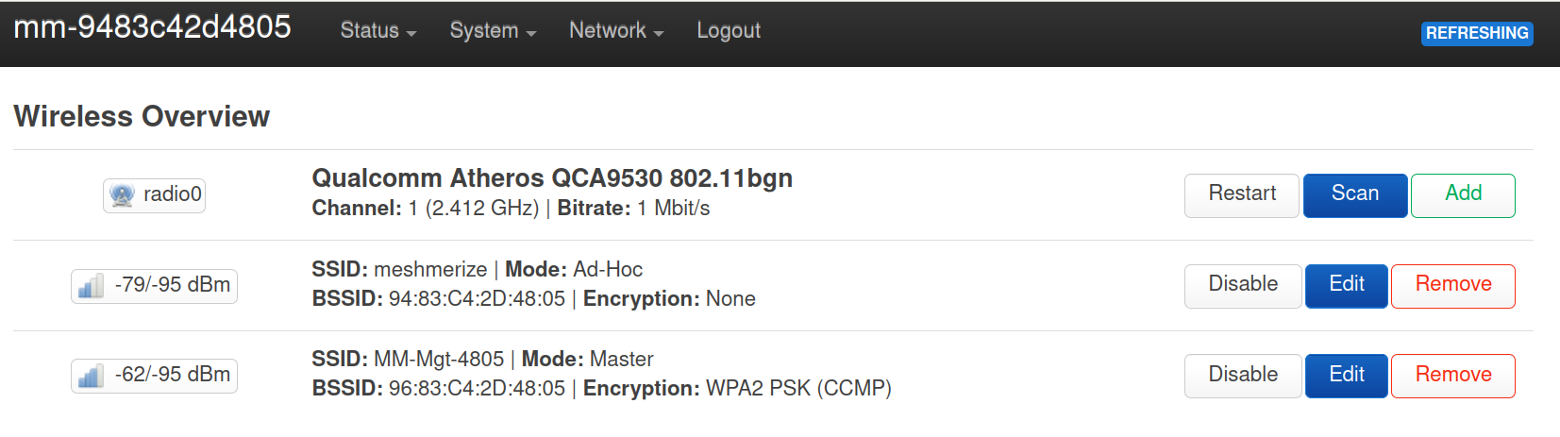The image size is (1560, 437).
Task: Remove the meshmerize wireless network
Action: pyautogui.click(x=1453, y=286)
